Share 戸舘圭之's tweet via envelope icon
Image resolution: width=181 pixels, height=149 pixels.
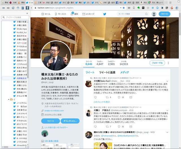[131, 126]
